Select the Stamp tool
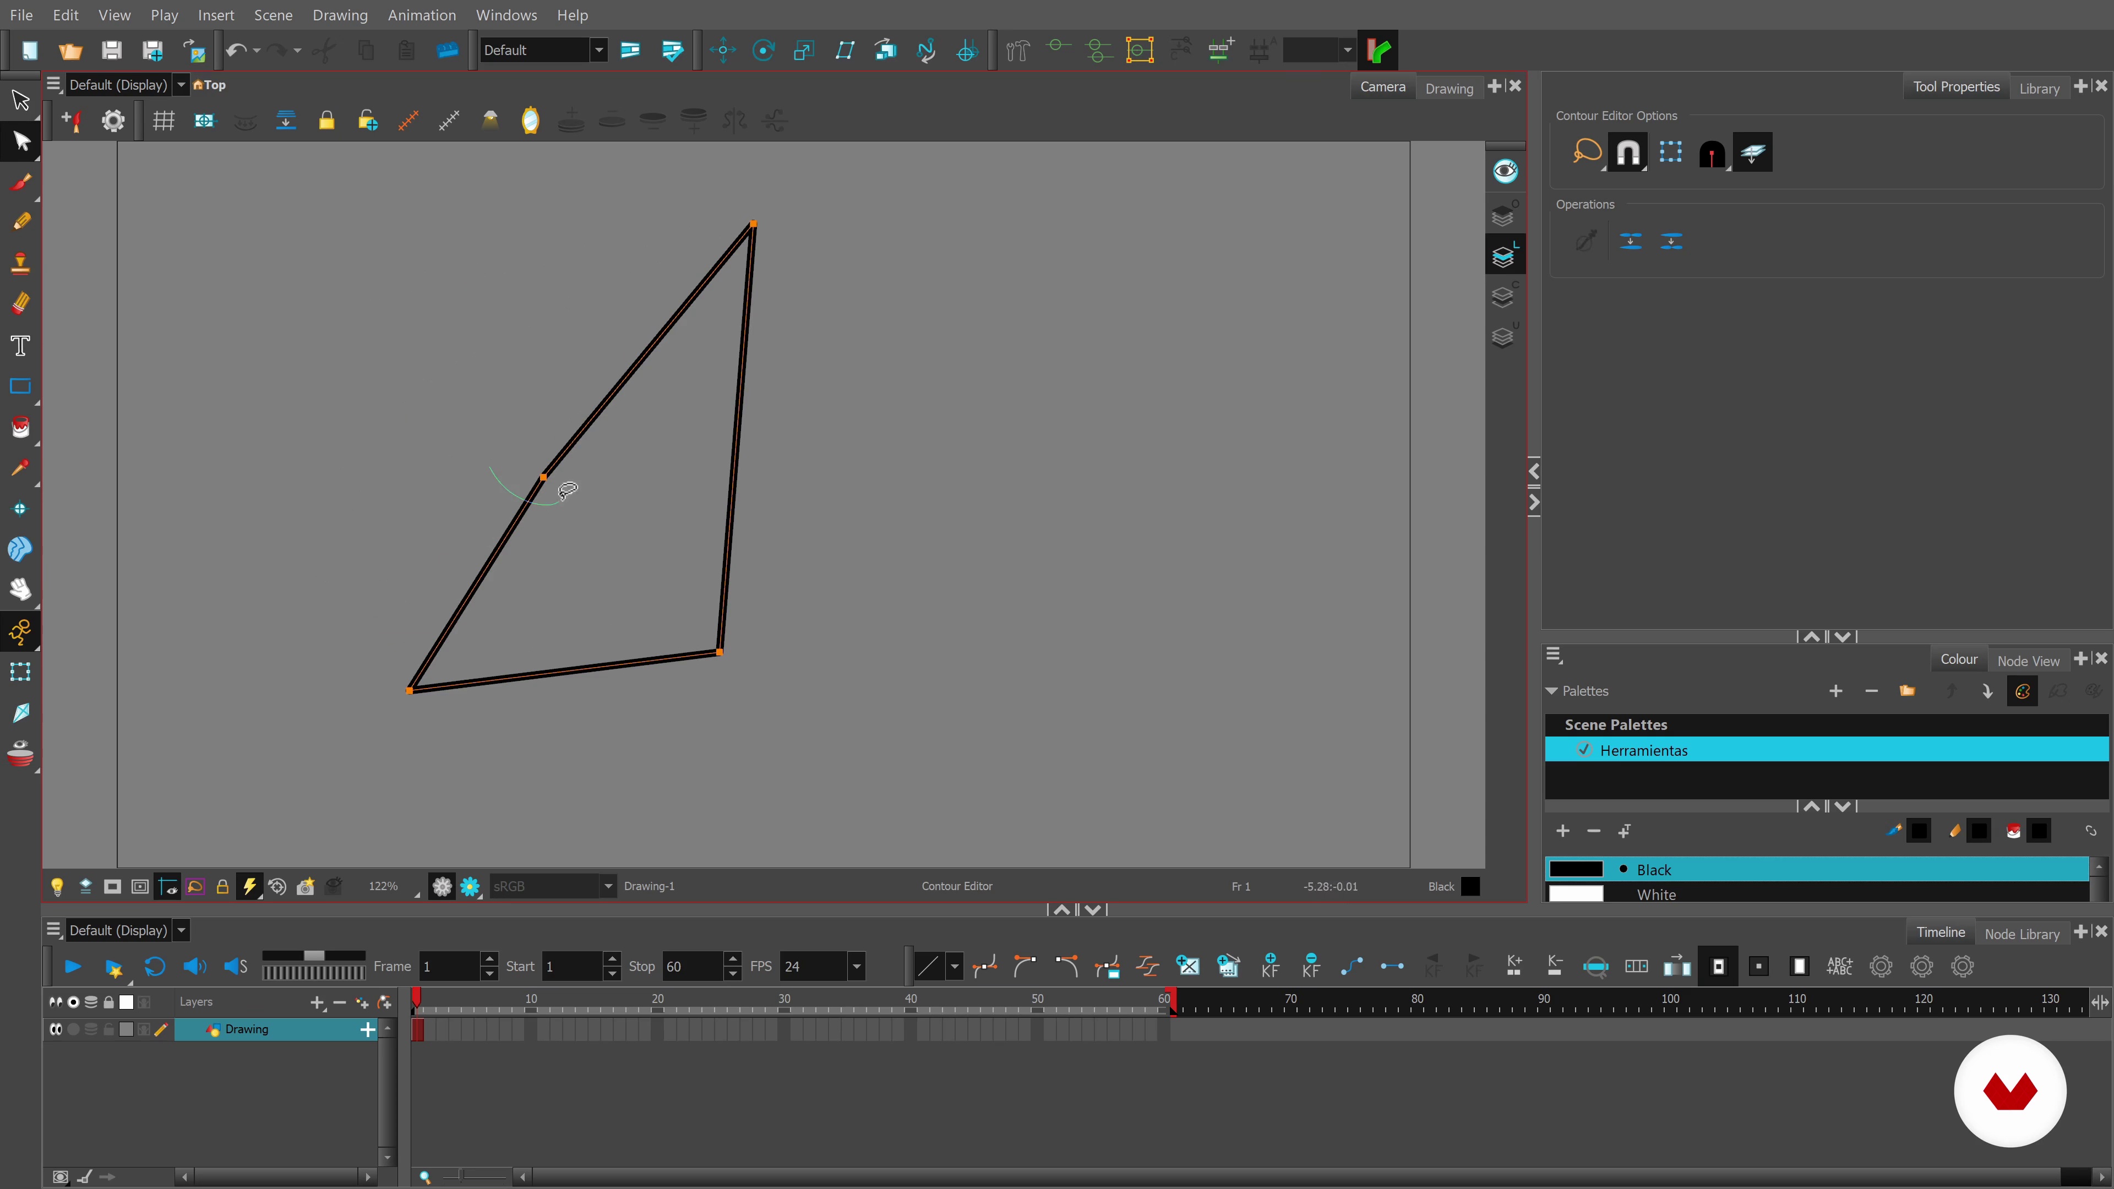 [x=20, y=263]
